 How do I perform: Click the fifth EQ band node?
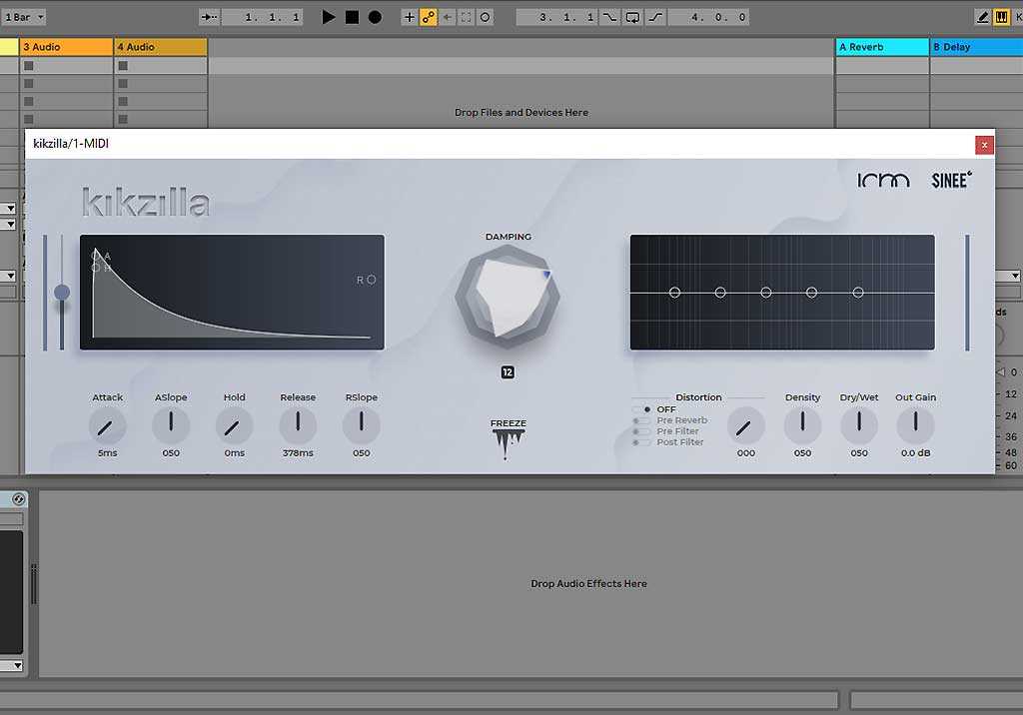coord(858,293)
